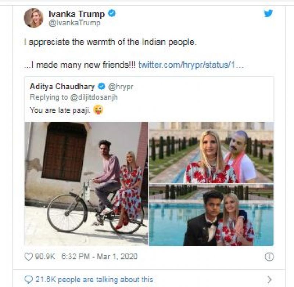Click the blue speech bubble icon
Viewport: 294px width, 287px height.
click(28, 279)
